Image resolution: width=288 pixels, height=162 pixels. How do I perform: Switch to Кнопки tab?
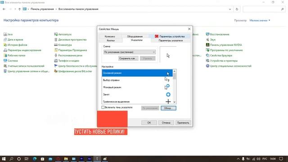[111, 40]
